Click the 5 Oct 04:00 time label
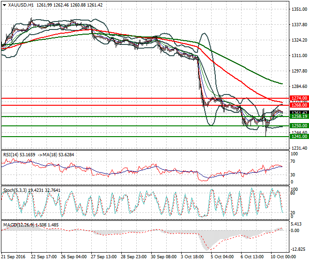309x262 pixels. point(222,257)
